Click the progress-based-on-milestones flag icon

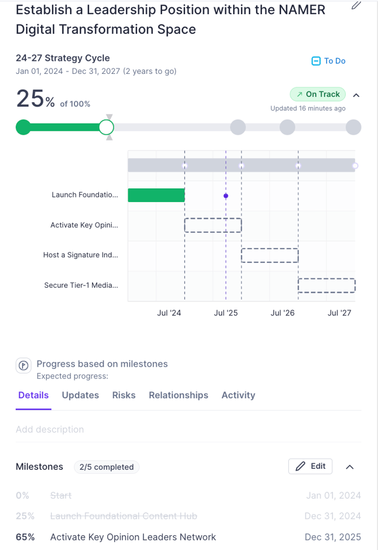[24, 366]
